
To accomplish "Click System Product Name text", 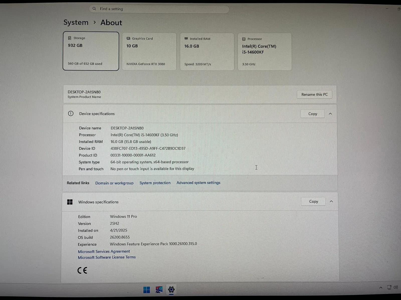I will [84, 97].
